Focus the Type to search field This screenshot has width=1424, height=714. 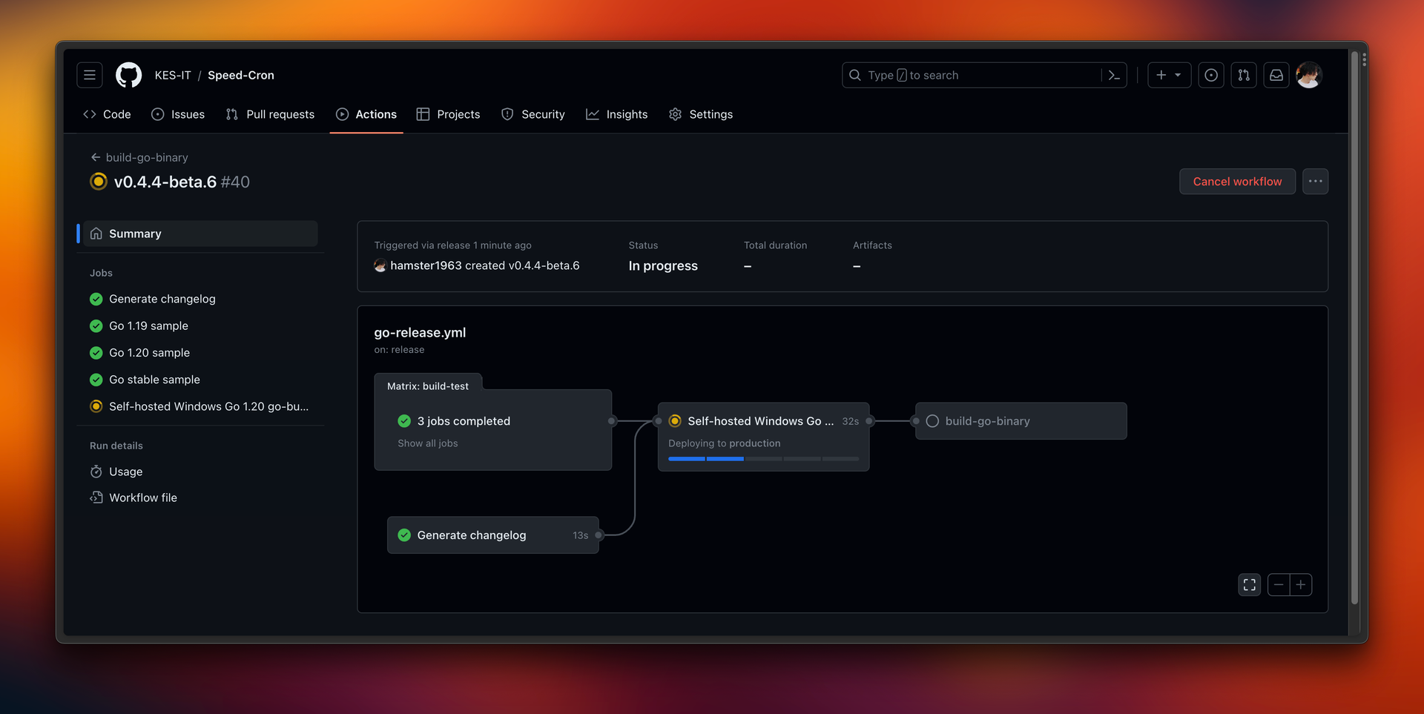pyautogui.click(x=972, y=75)
